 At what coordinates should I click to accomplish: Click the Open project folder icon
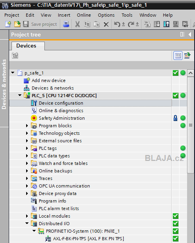pos(17,24)
